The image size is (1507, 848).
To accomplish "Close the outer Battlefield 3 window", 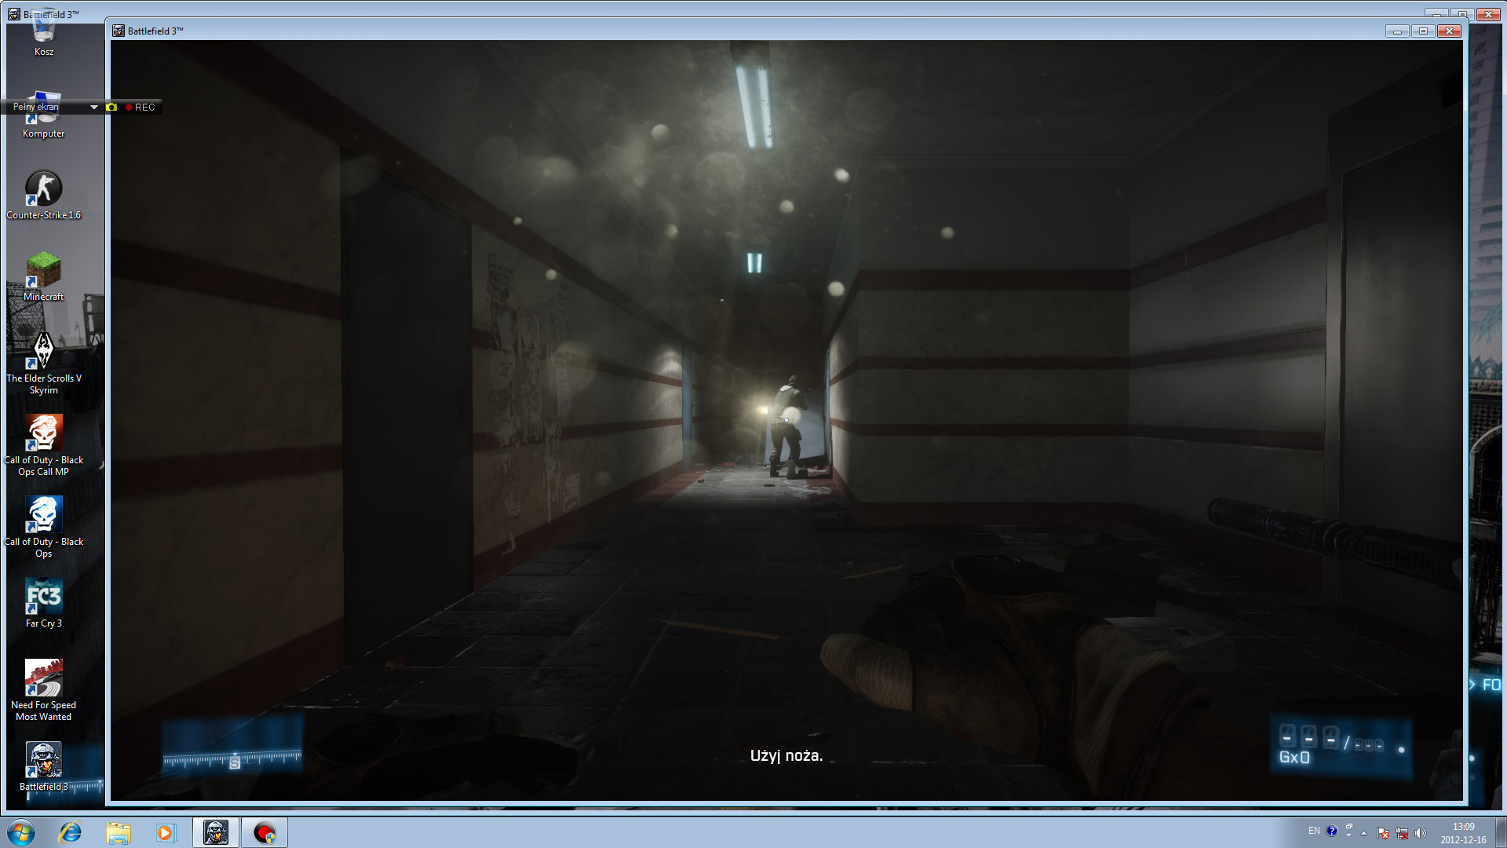I will coord(1488,13).
